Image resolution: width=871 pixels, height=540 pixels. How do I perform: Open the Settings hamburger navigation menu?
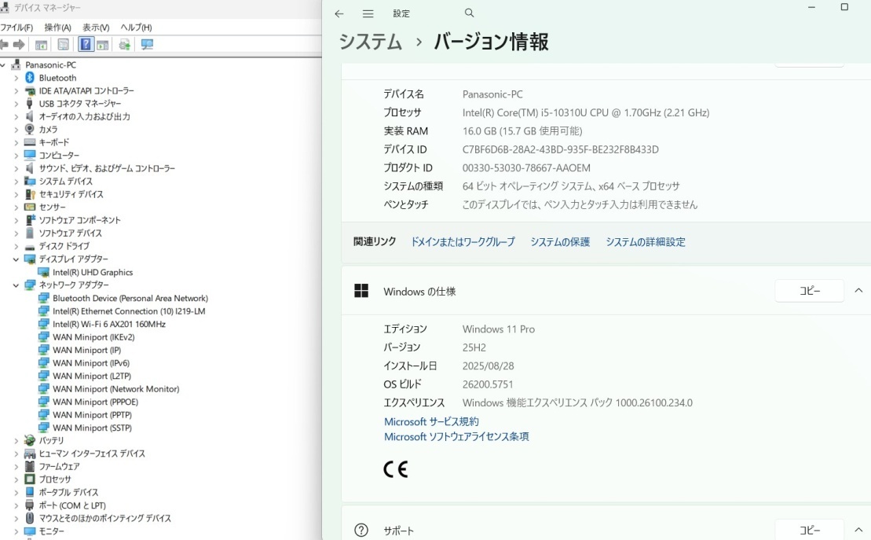pos(368,14)
